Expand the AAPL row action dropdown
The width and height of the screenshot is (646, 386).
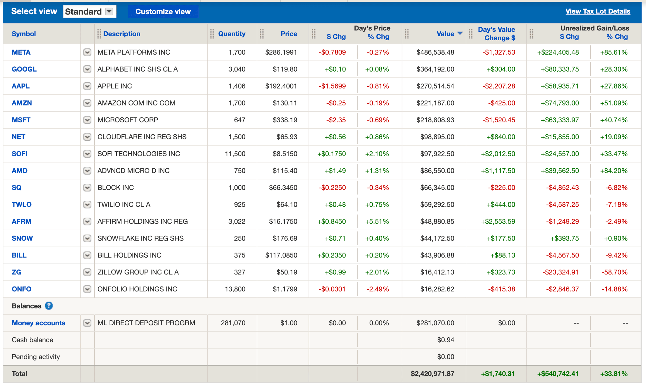click(x=87, y=86)
